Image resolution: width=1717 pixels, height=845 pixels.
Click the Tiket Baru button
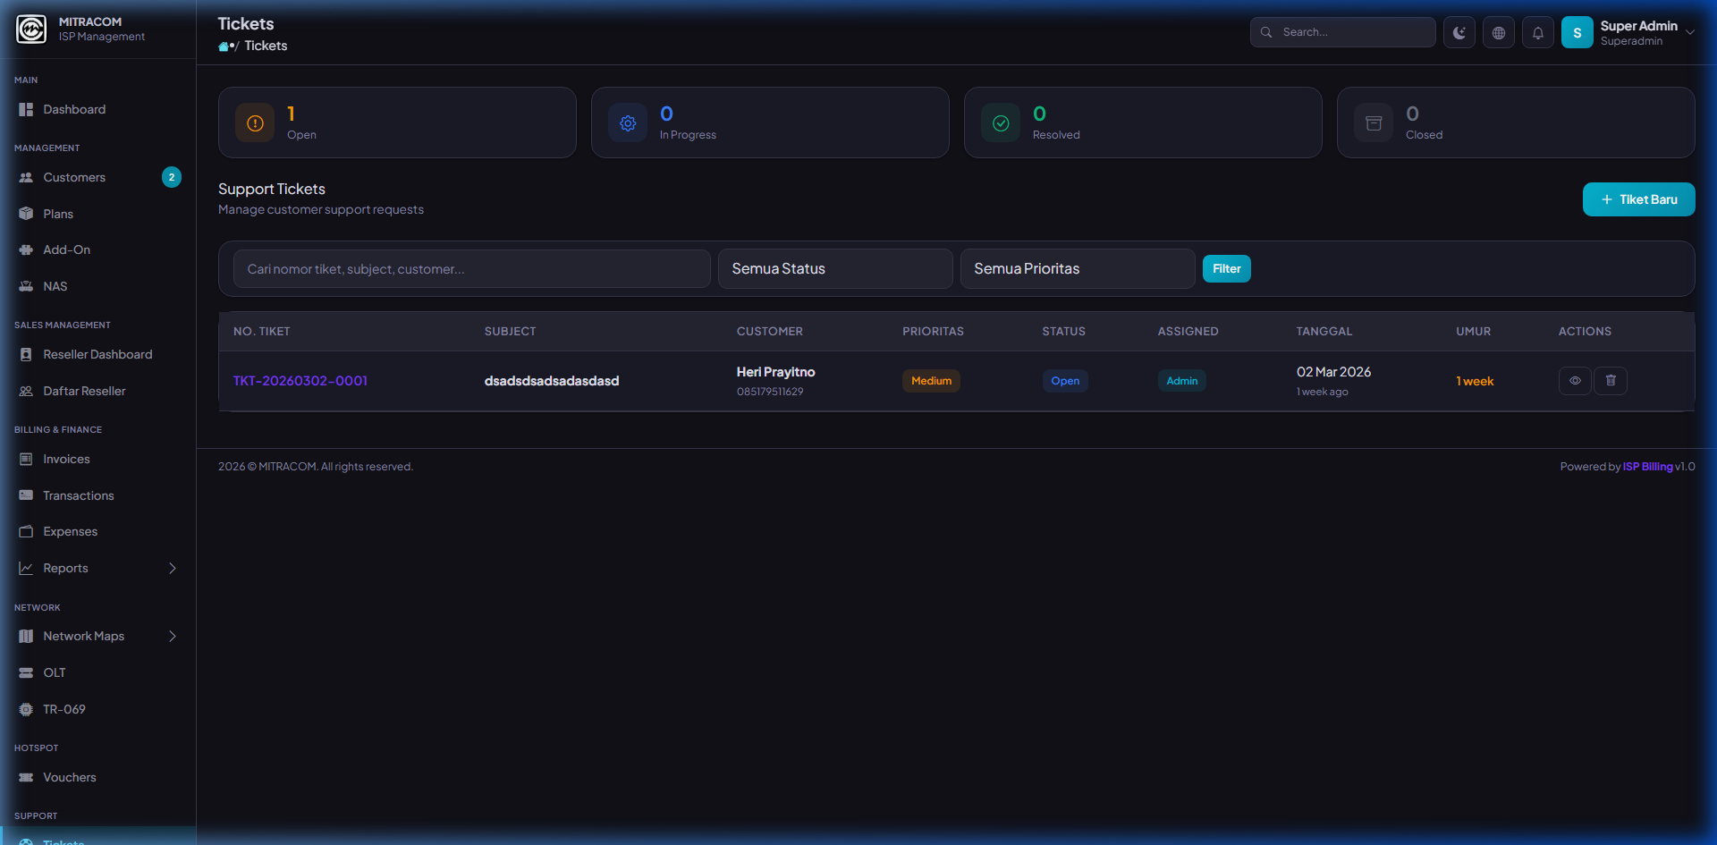[1638, 199]
